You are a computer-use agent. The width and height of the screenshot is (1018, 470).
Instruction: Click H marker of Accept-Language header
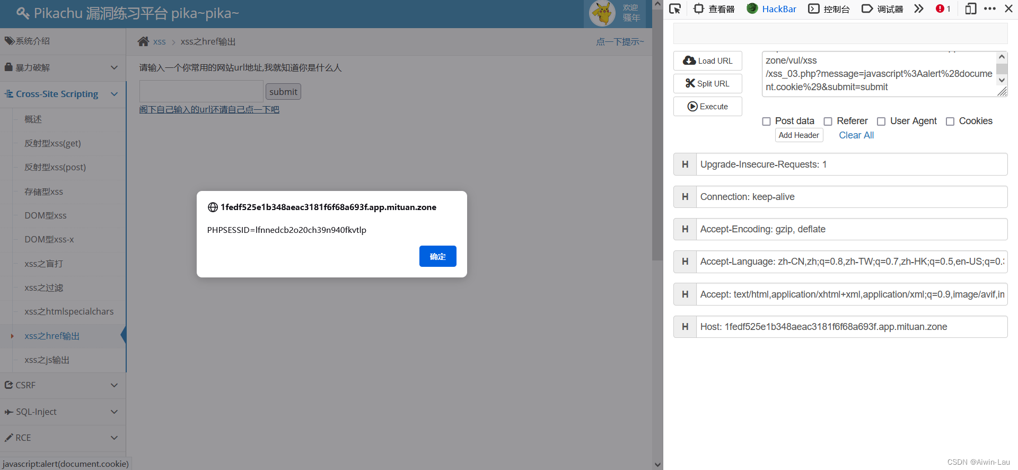(x=685, y=262)
